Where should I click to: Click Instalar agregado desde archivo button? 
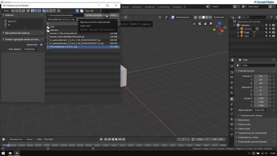(101, 15)
